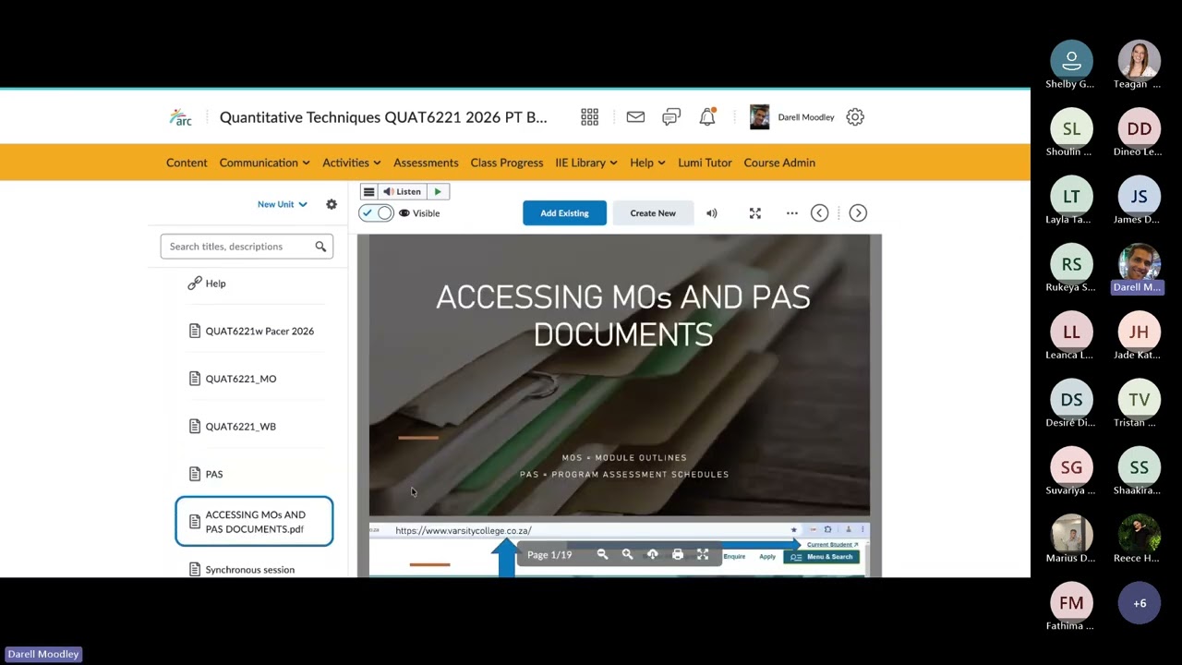Click the Shelby G participant avatar

1071,60
